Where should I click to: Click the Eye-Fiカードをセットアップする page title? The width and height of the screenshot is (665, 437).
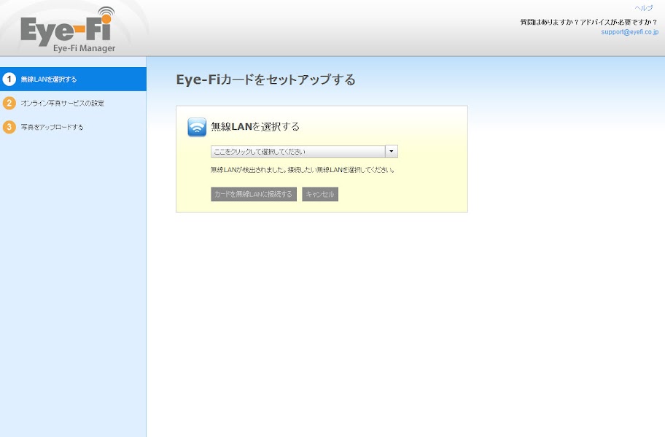tap(265, 80)
